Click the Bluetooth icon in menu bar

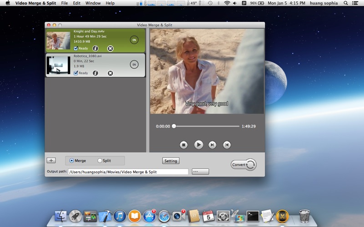coord(218,3)
